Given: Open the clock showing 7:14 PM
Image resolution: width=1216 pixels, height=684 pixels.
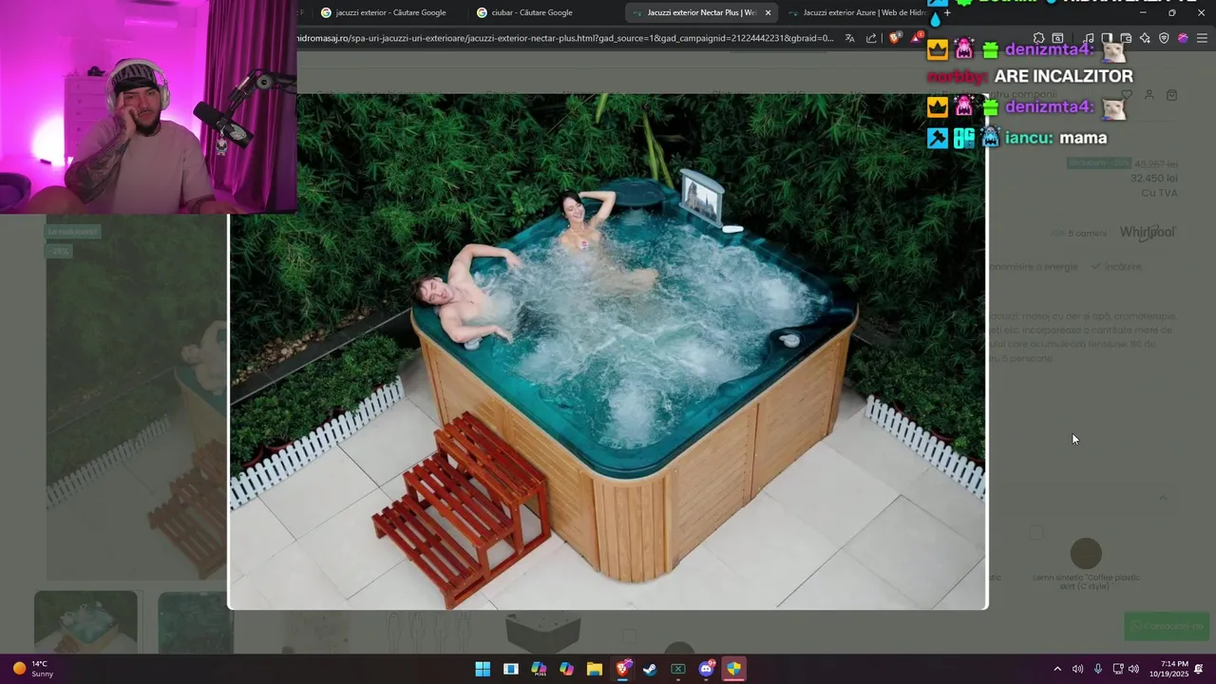Looking at the screenshot, I should point(1168,669).
